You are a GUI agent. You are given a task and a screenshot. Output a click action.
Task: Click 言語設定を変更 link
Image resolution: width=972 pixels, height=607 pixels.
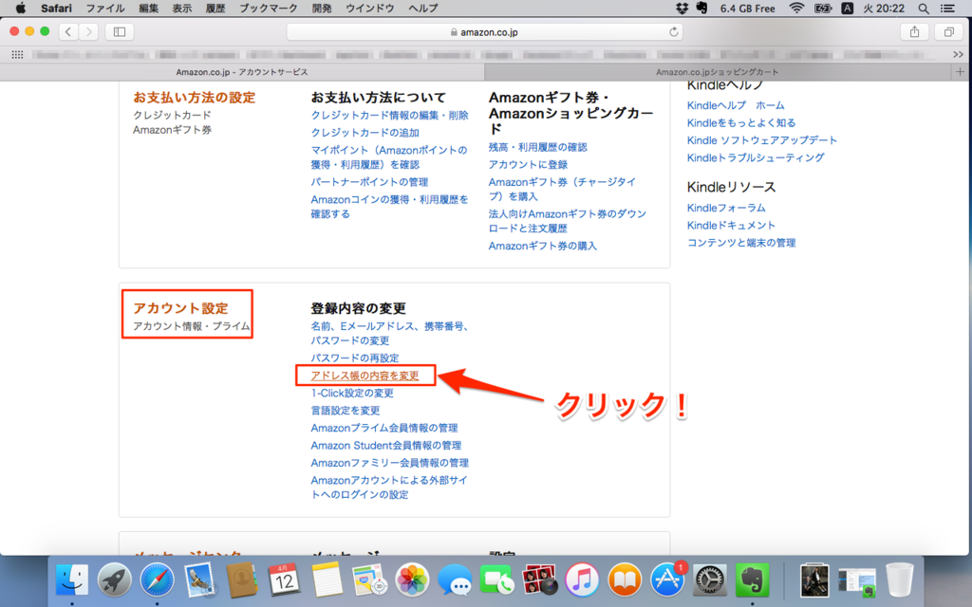click(x=346, y=410)
